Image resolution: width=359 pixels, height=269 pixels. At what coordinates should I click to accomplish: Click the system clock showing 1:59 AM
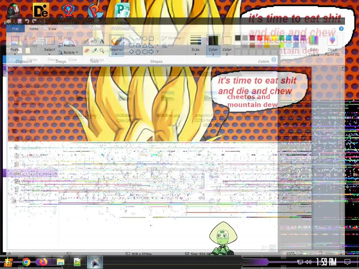coord(326,262)
